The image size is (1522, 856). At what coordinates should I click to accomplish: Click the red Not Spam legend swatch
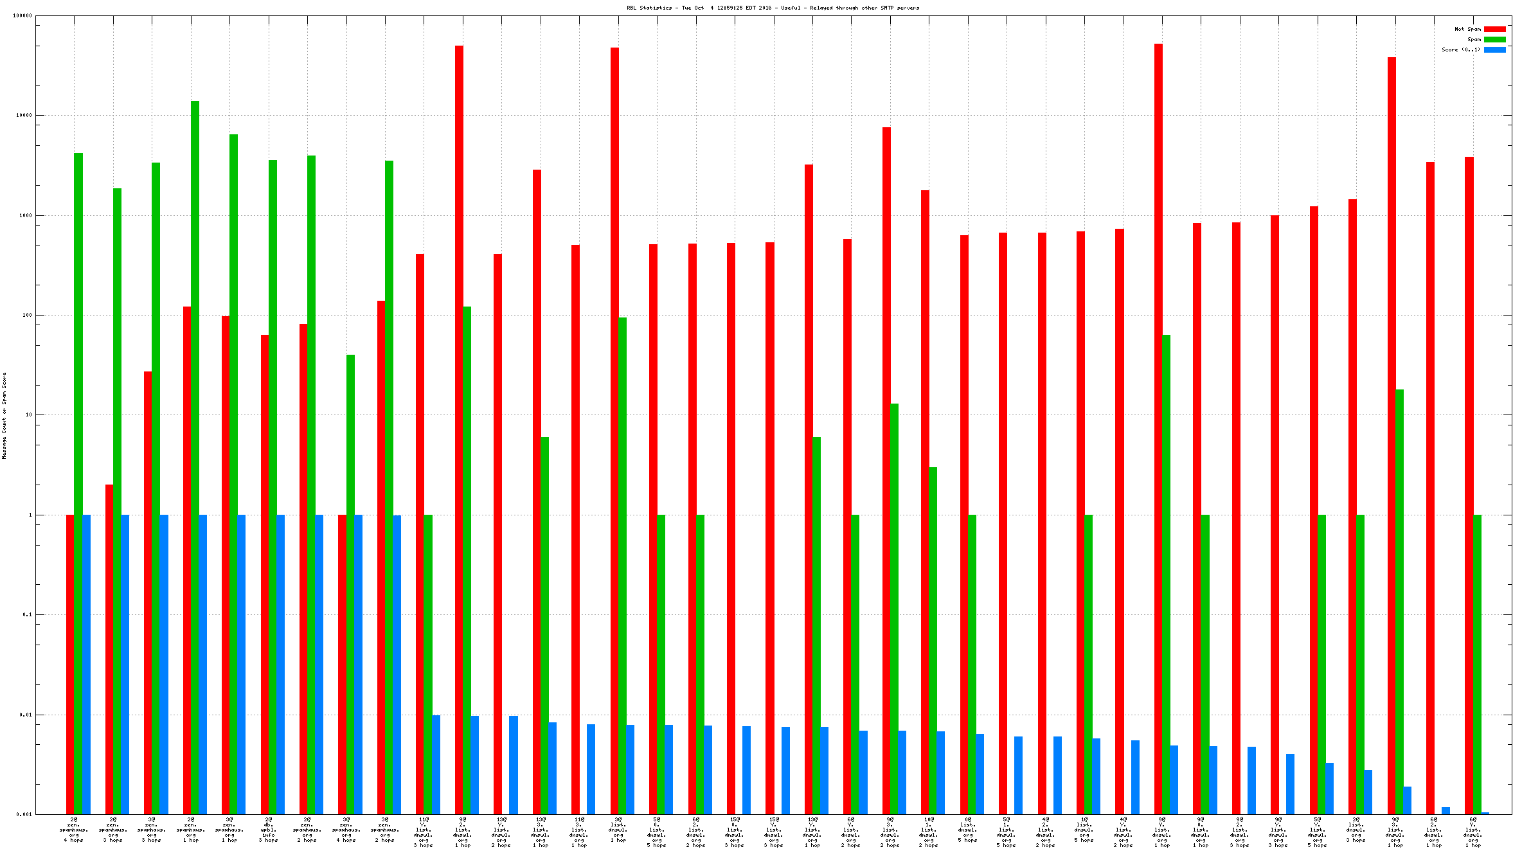(x=1494, y=29)
